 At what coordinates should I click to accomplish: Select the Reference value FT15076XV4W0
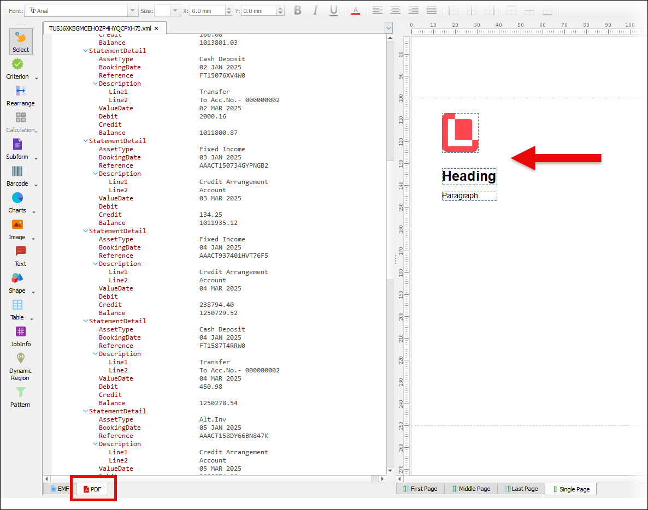[x=222, y=75]
